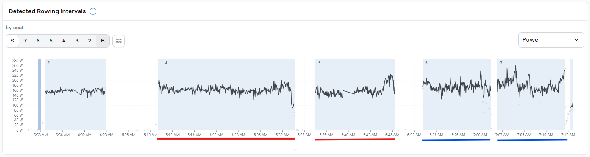The height and width of the screenshot is (157, 590).
Task: Open the info icon beside Detected Rowing Intervals
Action: (93, 11)
